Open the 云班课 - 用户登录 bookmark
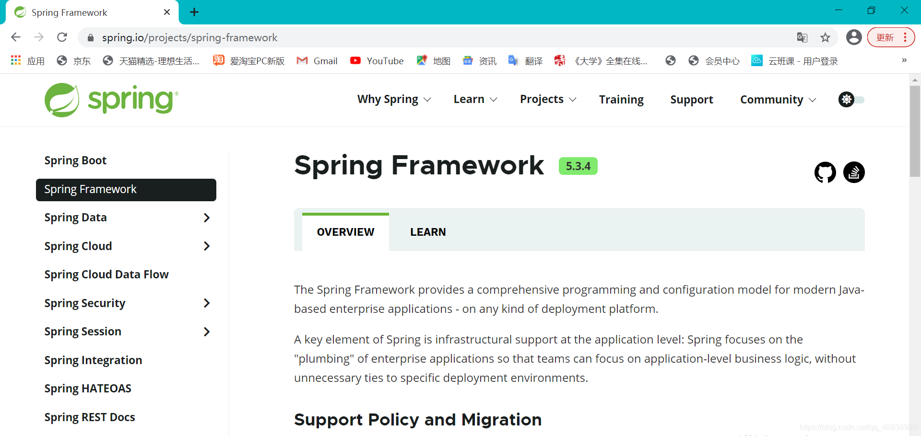 794,61
